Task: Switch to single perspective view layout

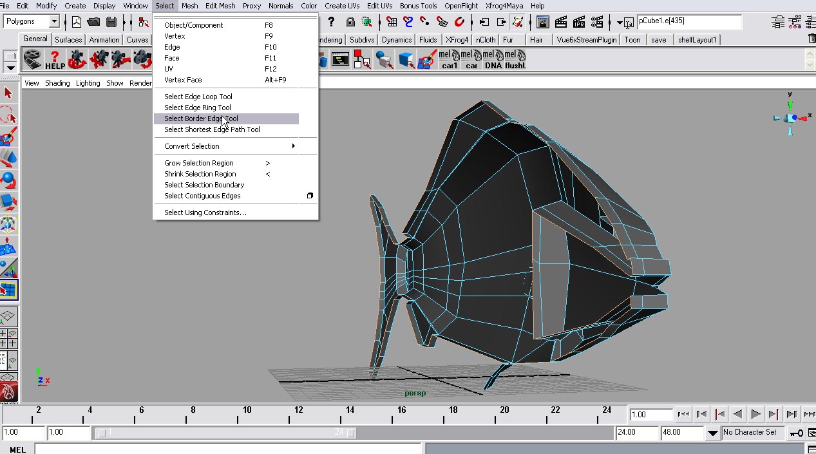Action: [8, 316]
